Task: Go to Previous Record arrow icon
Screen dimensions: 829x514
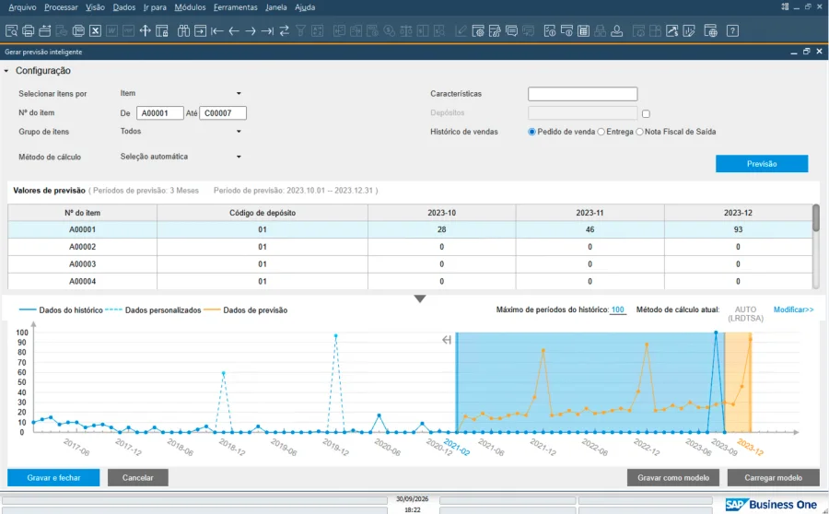Action: click(x=234, y=30)
